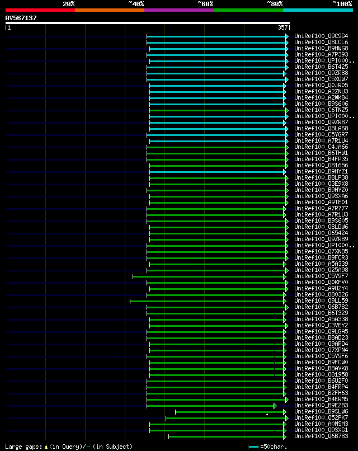This screenshot has width=358, height=451.
Task: Open hit UniRef100_B9HWG8
Action: click(x=321, y=48)
